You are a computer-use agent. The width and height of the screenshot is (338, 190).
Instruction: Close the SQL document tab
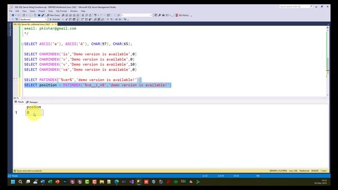(55, 24)
